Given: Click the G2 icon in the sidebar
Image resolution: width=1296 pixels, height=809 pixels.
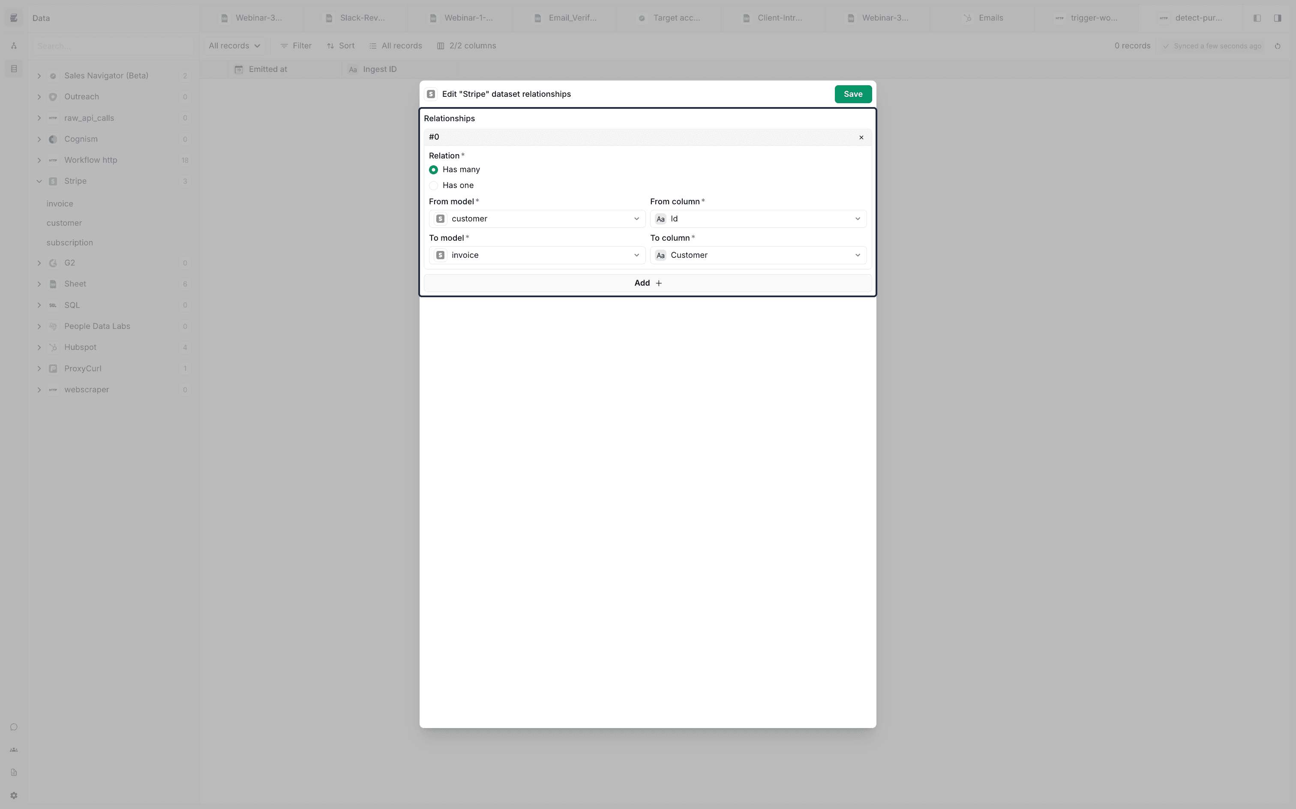Looking at the screenshot, I should pos(53,263).
